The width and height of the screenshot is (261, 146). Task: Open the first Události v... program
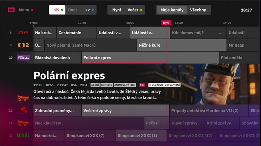(x=113, y=32)
